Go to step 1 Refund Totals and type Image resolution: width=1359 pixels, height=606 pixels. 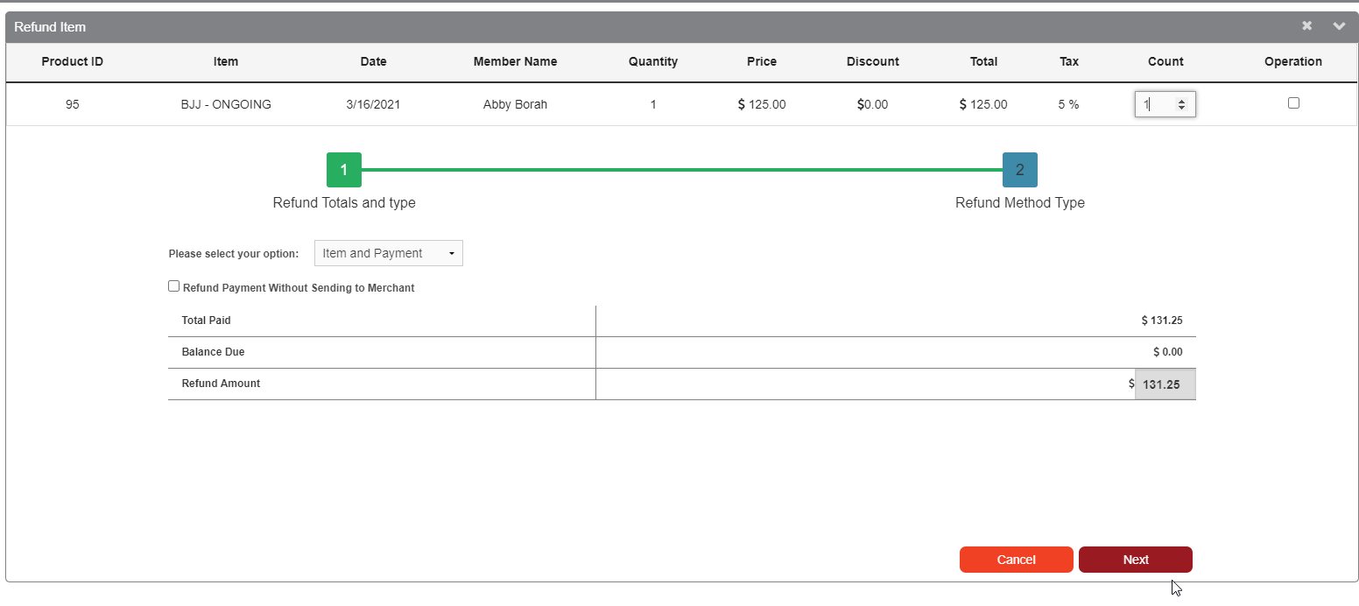click(344, 170)
